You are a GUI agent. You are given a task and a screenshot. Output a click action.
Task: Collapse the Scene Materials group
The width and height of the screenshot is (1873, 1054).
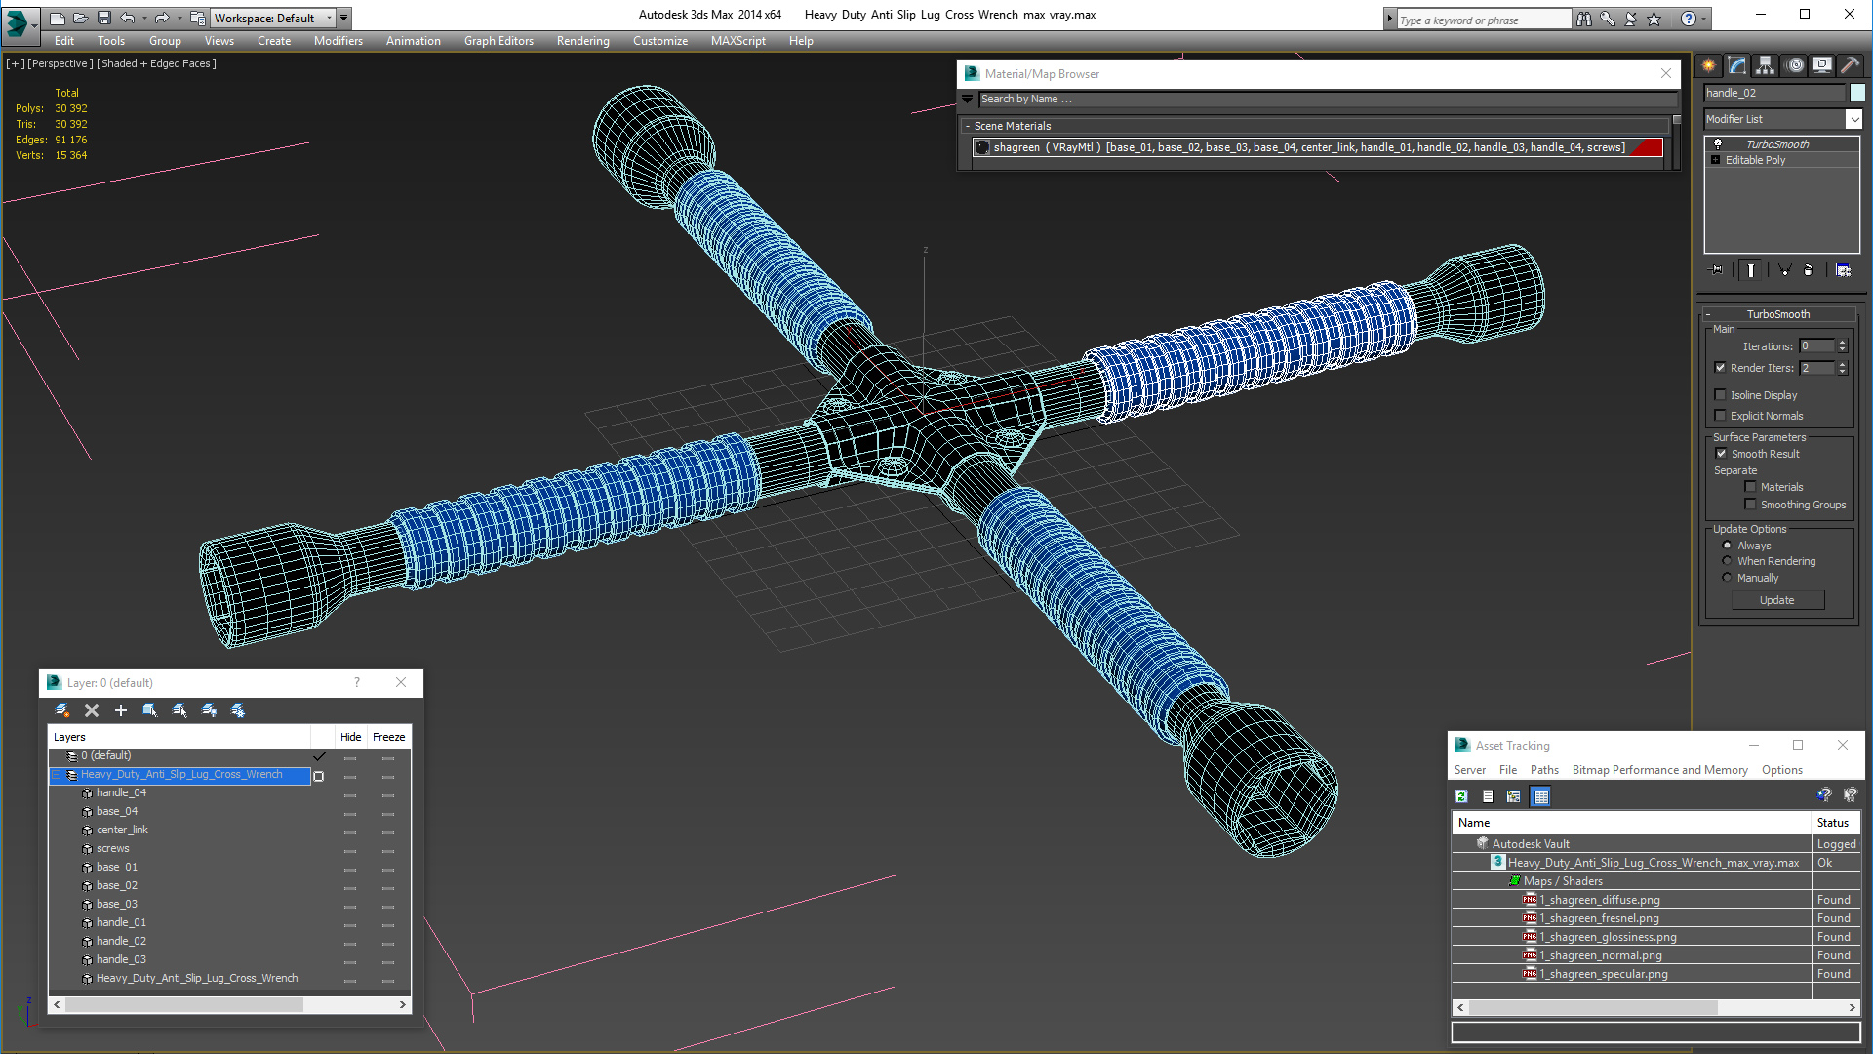point(968,126)
